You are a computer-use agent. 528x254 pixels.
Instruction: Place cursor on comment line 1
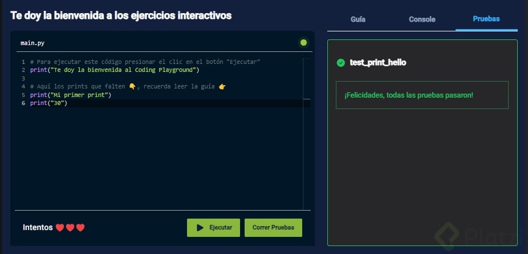pos(145,62)
